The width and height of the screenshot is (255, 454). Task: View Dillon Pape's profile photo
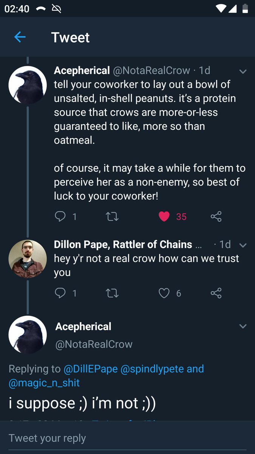click(x=28, y=259)
